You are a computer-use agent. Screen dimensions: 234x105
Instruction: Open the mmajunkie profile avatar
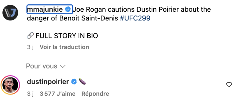(10, 13)
